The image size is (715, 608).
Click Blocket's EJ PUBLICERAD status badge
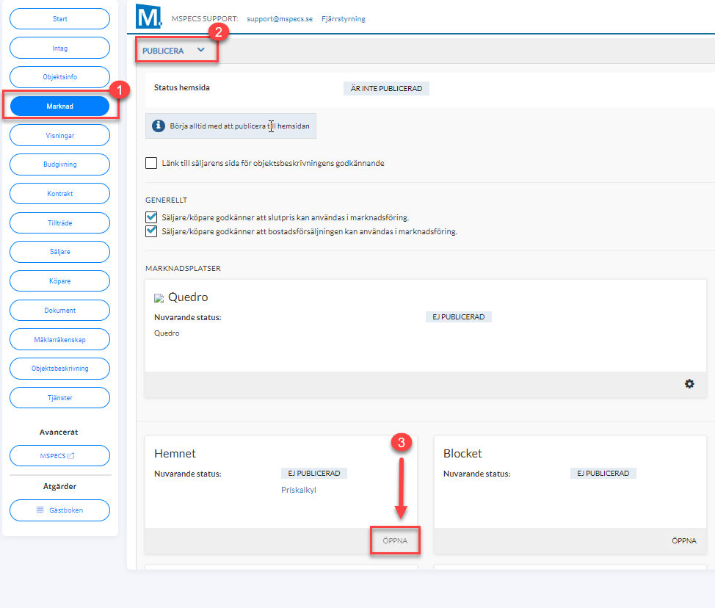coord(603,474)
